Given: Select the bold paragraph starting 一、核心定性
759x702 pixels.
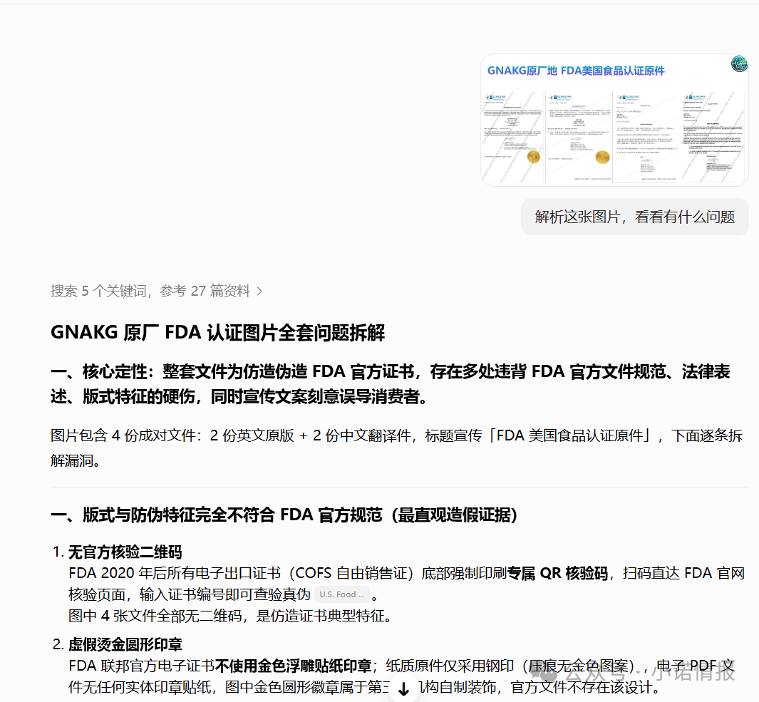Looking at the screenshot, I should [x=390, y=384].
